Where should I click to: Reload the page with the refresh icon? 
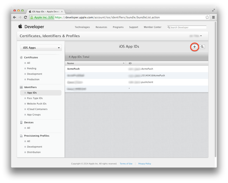tap(25, 17)
